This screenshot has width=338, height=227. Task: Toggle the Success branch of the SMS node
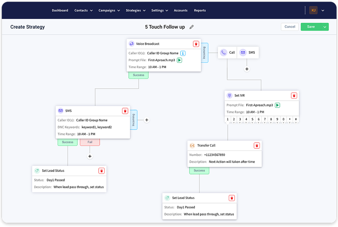coord(67,142)
